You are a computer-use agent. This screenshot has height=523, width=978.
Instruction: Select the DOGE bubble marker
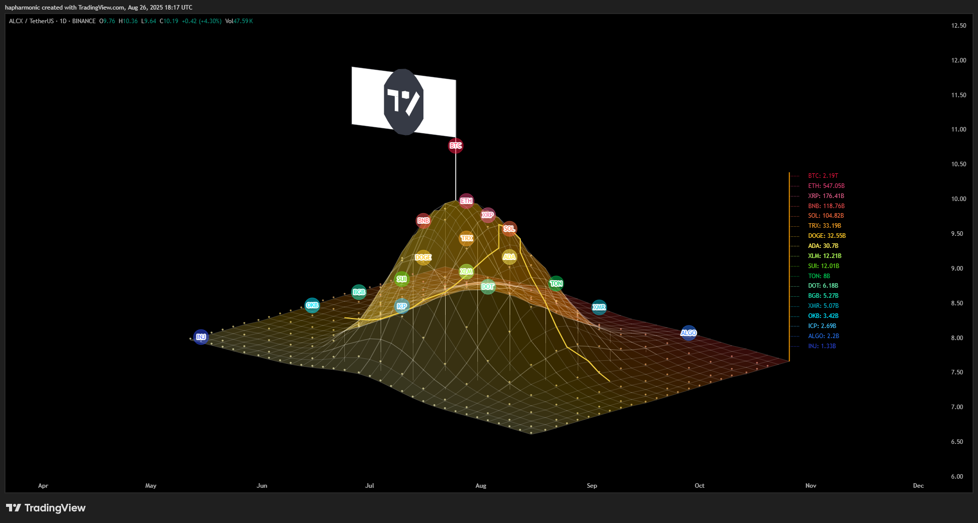pyautogui.click(x=423, y=257)
